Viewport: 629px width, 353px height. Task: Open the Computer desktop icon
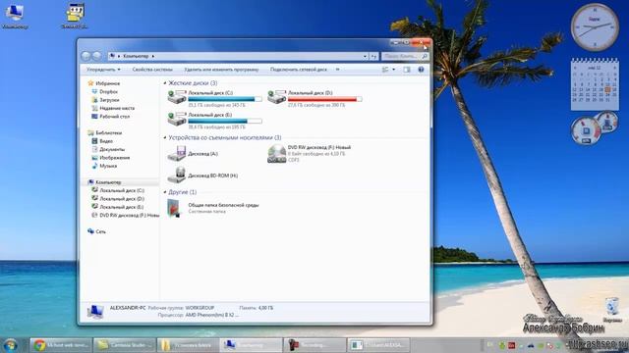click(15, 16)
